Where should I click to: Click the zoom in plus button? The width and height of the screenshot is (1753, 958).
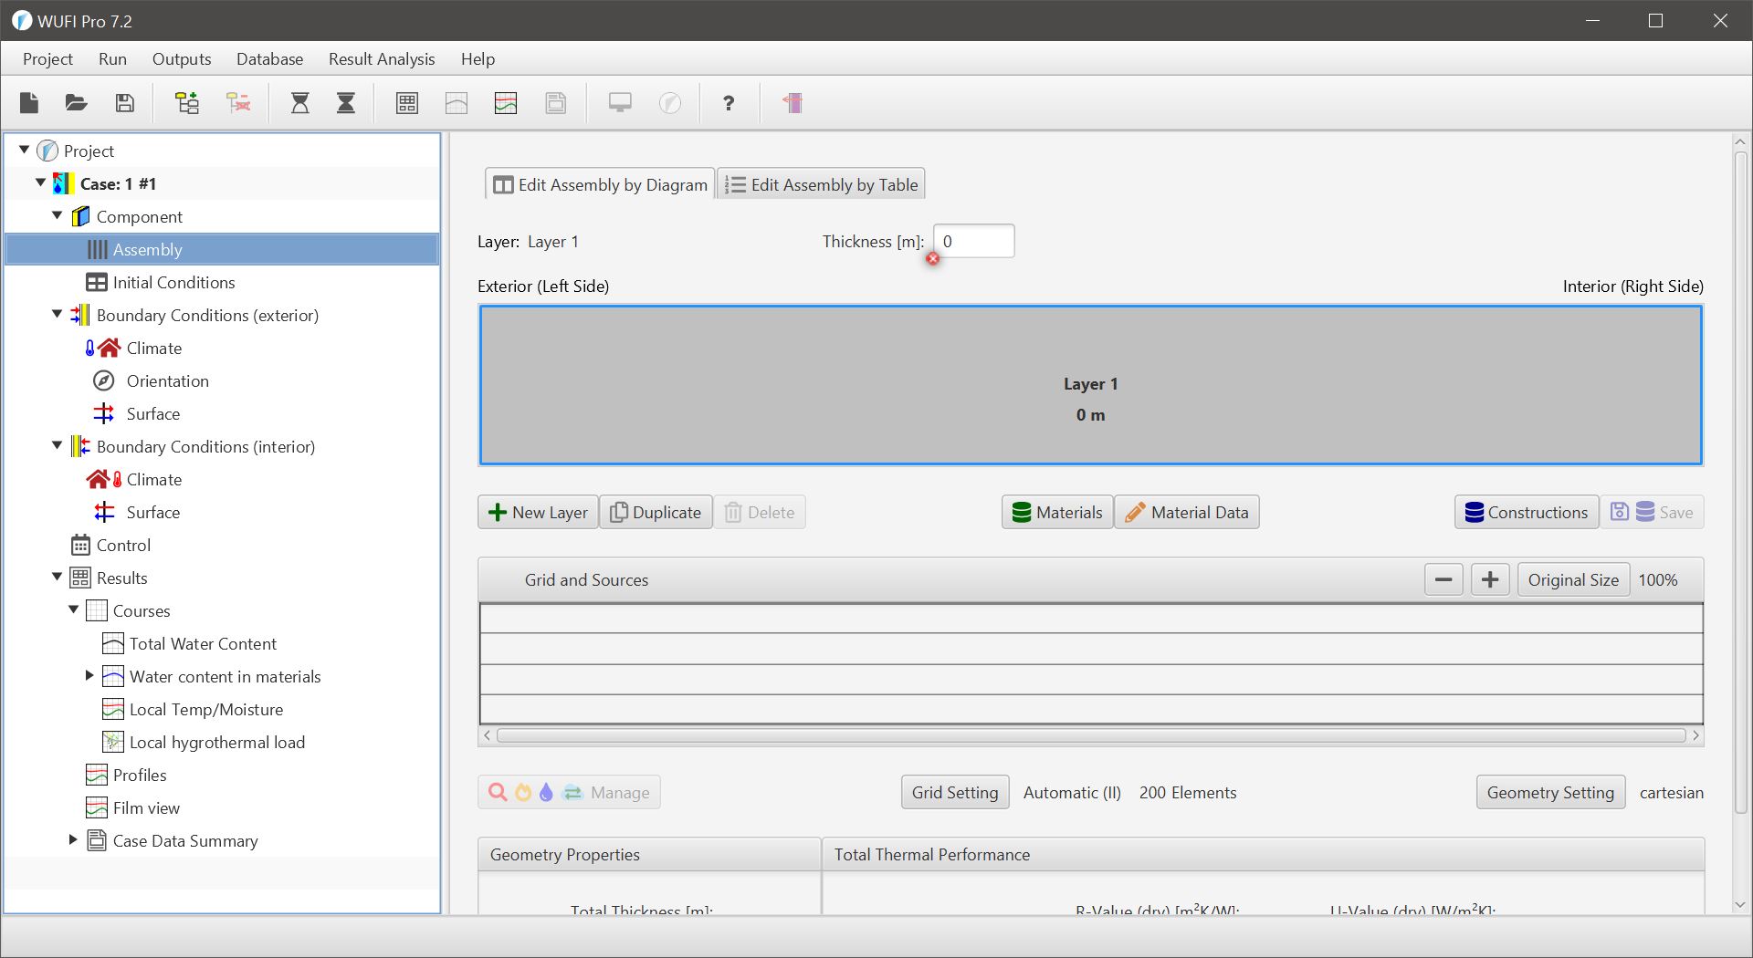[x=1490, y=580]
